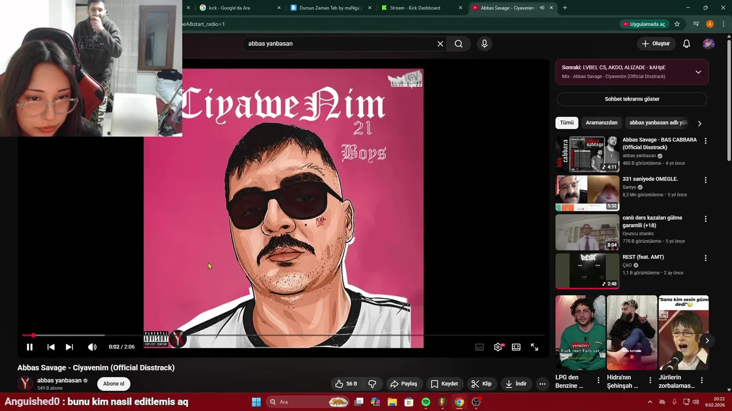Seek on the video progress bar
Screen dimensions: 732x411
pos(283,335)
